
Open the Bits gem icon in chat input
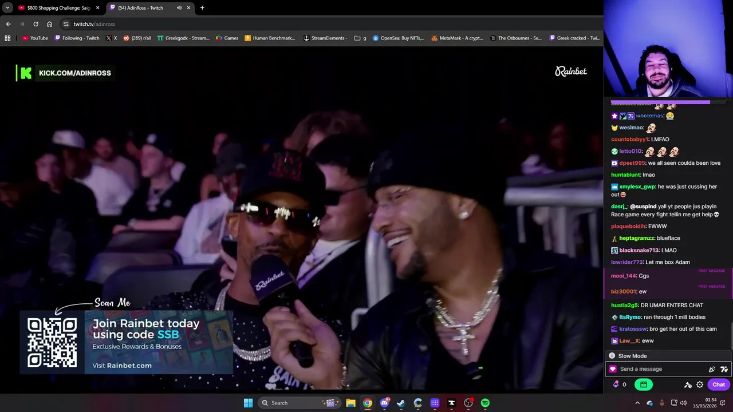[613, 369]
